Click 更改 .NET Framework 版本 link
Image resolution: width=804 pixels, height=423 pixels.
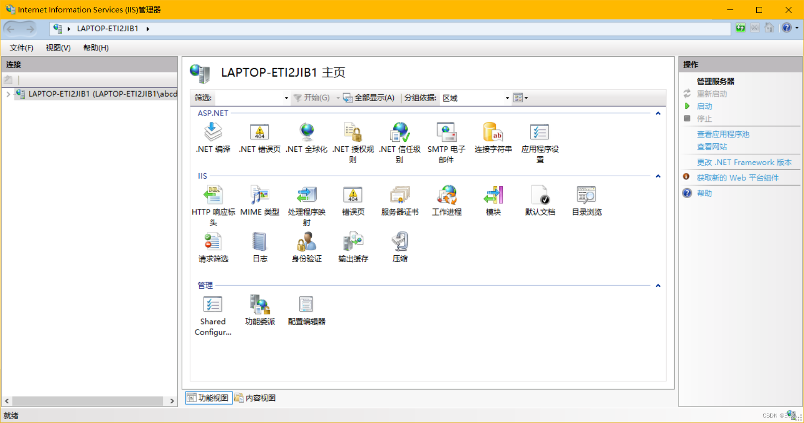[x=744, y=162]
